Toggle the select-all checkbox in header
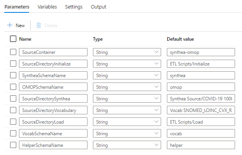Image resolution: width=242 pixels, height=155 pixels. click(x=13, y=39)
